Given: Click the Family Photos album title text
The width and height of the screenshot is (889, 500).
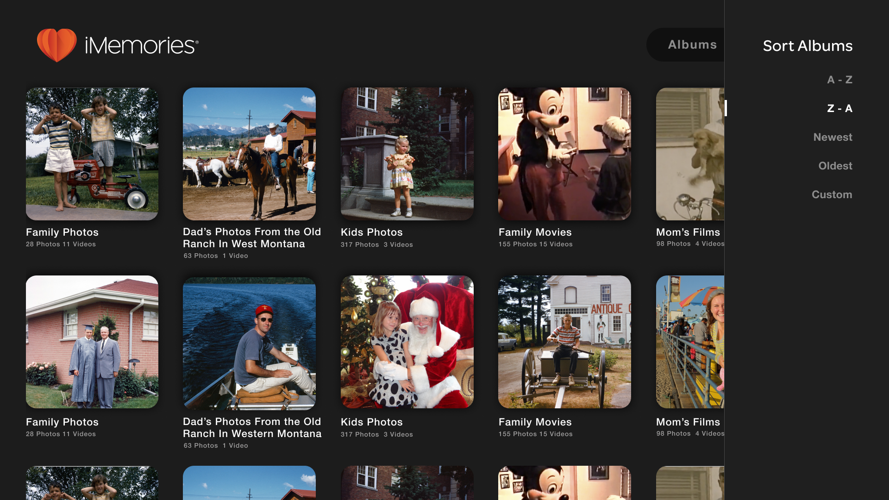Looking at the screenshot, I should (x=62, y=232).
